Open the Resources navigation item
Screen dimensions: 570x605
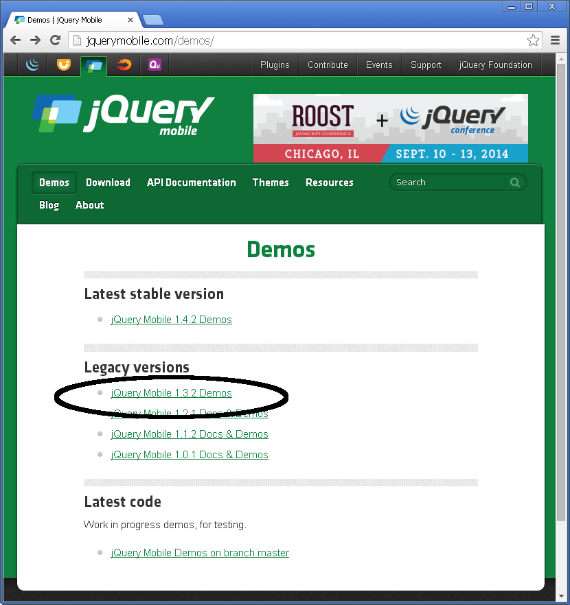click(330, 182)
